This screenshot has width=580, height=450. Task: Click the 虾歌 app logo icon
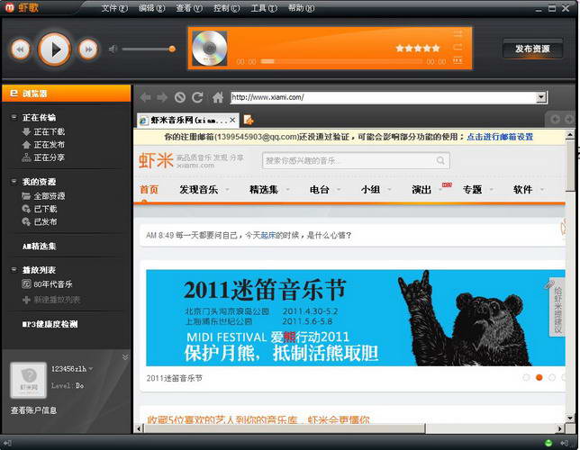pos(9,7)
